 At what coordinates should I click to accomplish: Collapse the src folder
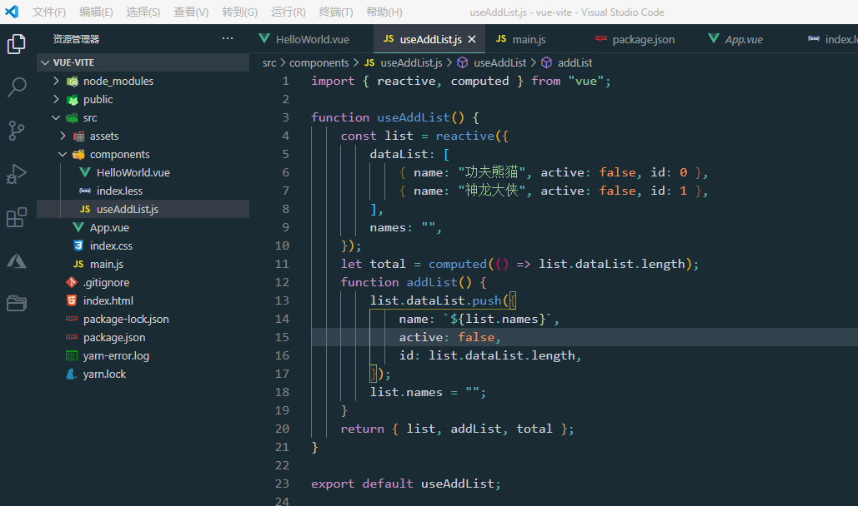click(x=57, y=117)
